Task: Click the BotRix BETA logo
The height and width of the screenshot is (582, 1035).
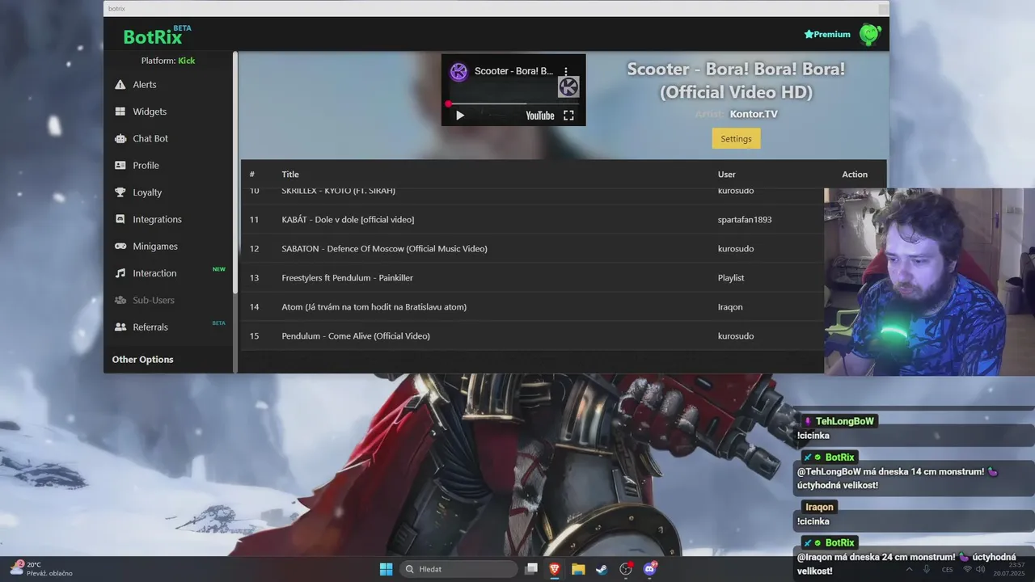Action: click(157, 35)
